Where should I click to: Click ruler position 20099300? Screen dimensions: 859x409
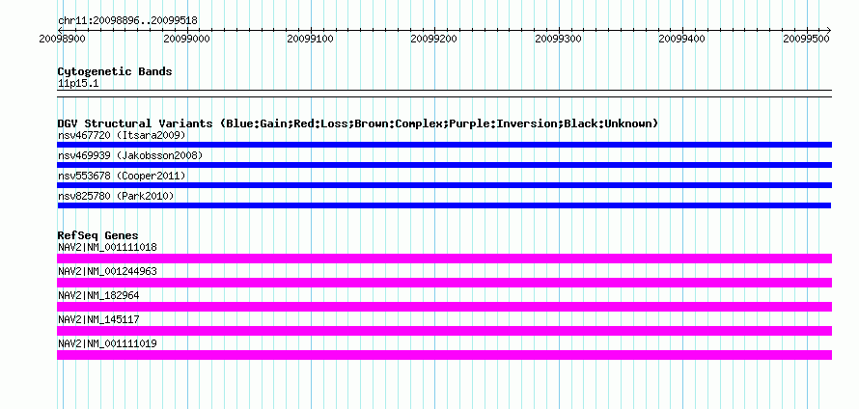click(x=558, y=39)
